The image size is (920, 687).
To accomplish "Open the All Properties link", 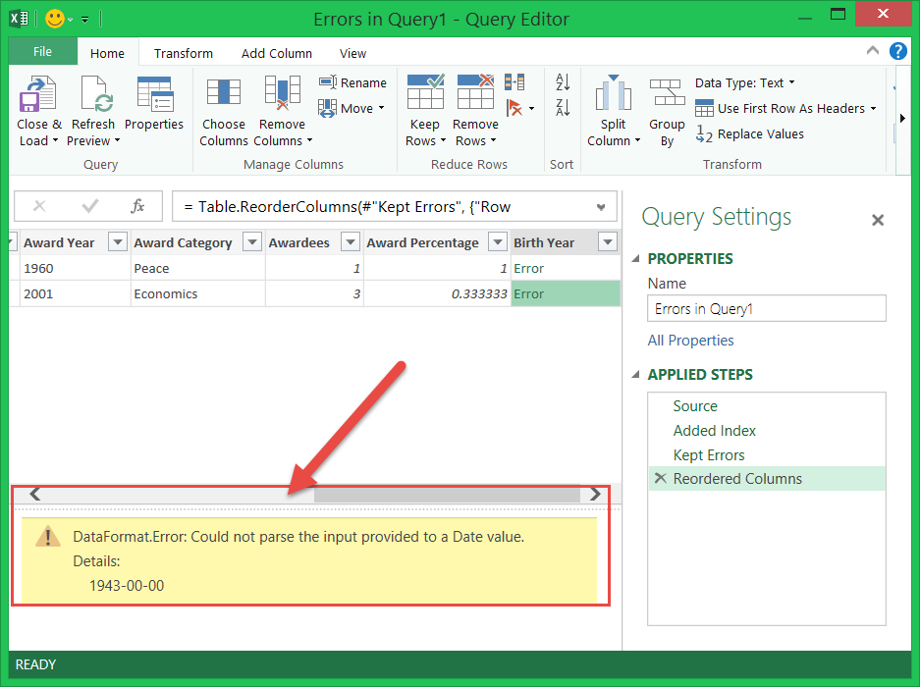I will [x=690, y=341].
